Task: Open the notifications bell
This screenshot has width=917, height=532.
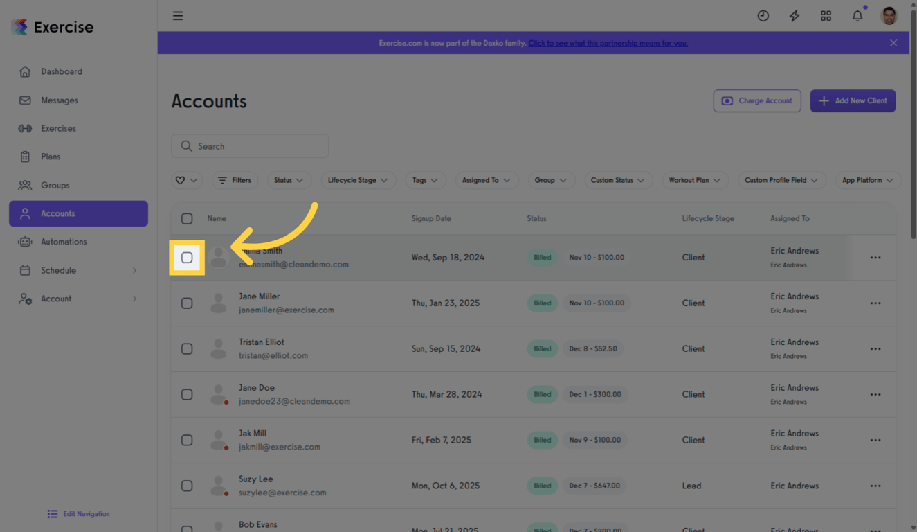Action: [x=857, y=15]
